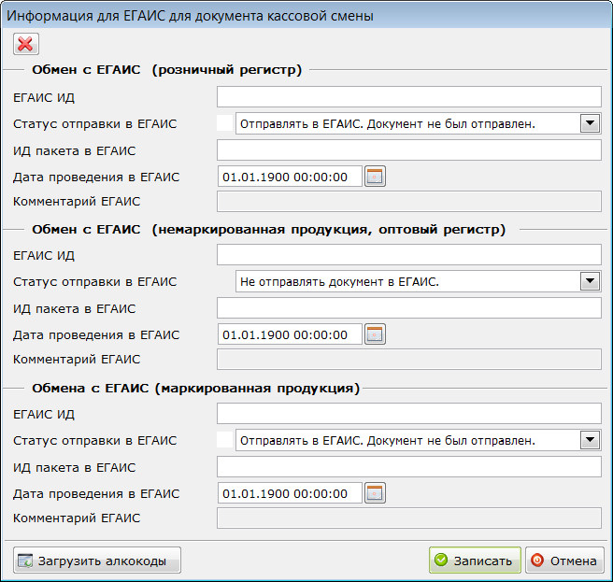Screen dimensions: 613x582
Task: Click date field in retail register section
Action: point(290,177)
